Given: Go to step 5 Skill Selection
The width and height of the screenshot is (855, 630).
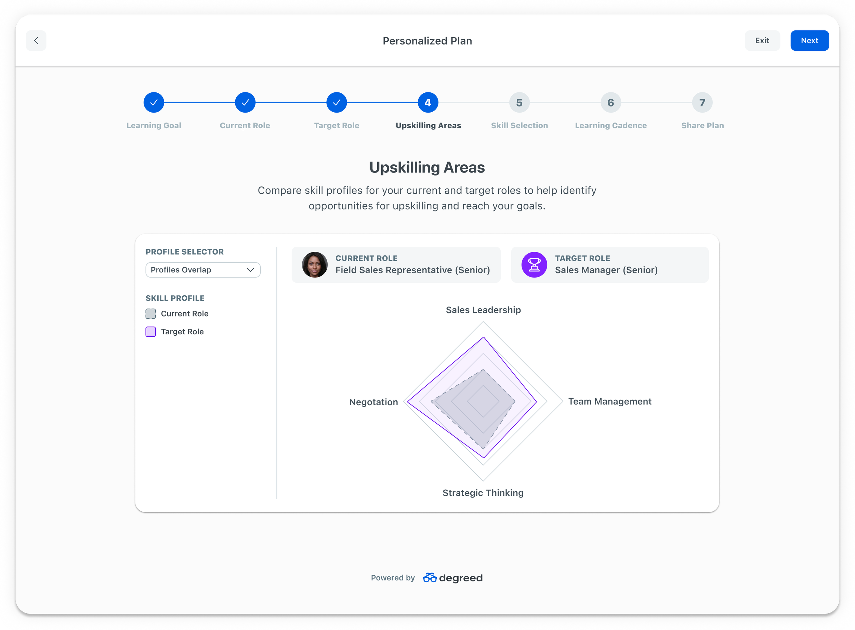Looking at the screenshot, I should pos(519,103).
